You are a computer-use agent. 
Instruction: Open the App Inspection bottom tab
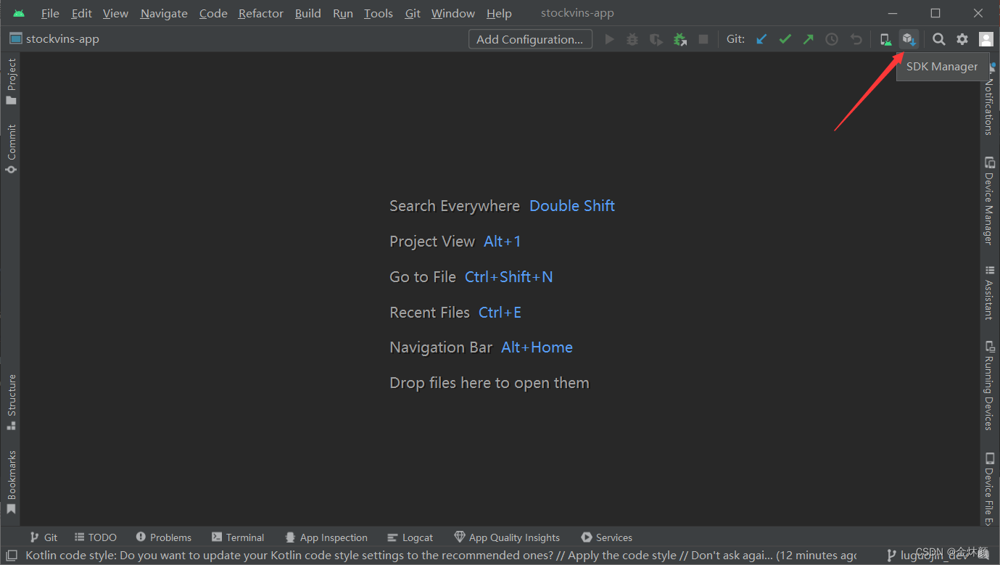[x=326, y=537]
